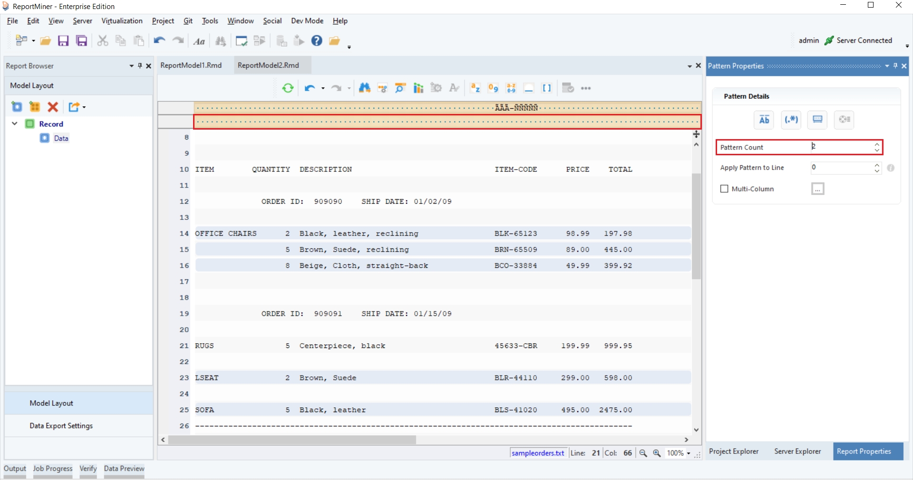Image resolution: width=913 pixels, height=480 pixels.
Task: Click the green Refresh icon in editor toolbar
Action: 288,88
